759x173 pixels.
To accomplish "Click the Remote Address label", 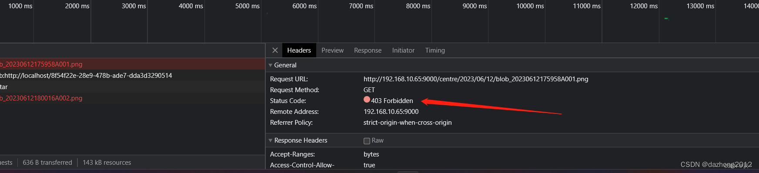I will (294, 112).
